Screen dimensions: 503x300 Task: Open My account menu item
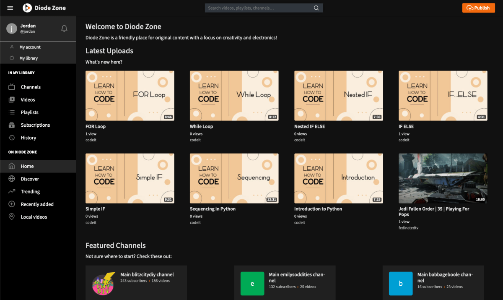click(30, 47)
